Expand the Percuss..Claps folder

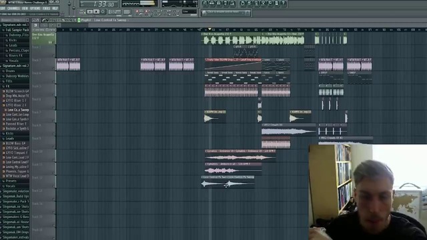[17, 51]
